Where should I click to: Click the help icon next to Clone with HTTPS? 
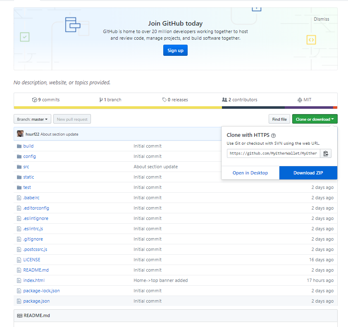(274, 136)
